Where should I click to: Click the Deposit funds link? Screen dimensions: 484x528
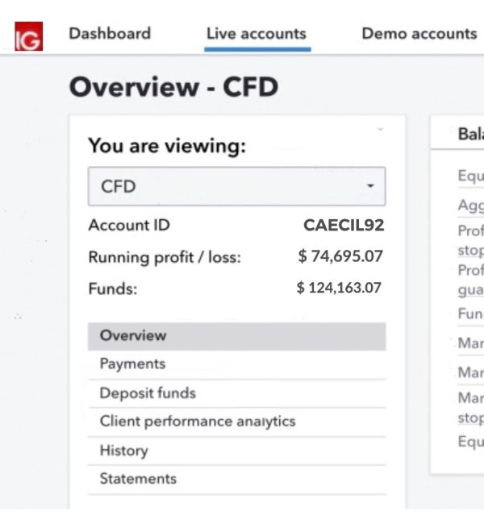(148, 393)
